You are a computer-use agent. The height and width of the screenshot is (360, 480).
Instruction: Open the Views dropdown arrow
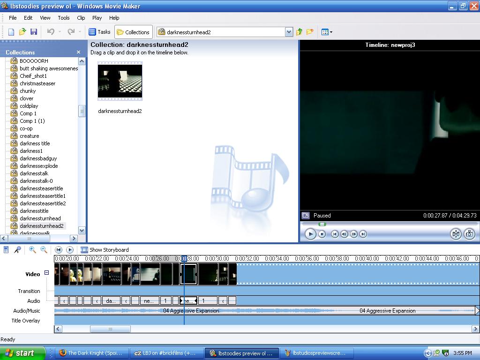331,32
